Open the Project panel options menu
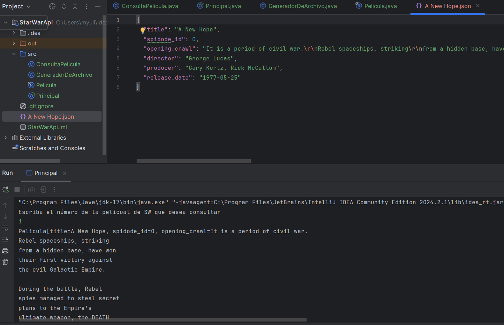504x325 pixels. point(86,6)
